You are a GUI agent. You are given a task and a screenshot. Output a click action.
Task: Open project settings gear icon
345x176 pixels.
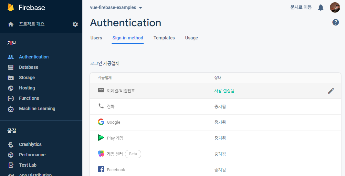pos(75,24)
